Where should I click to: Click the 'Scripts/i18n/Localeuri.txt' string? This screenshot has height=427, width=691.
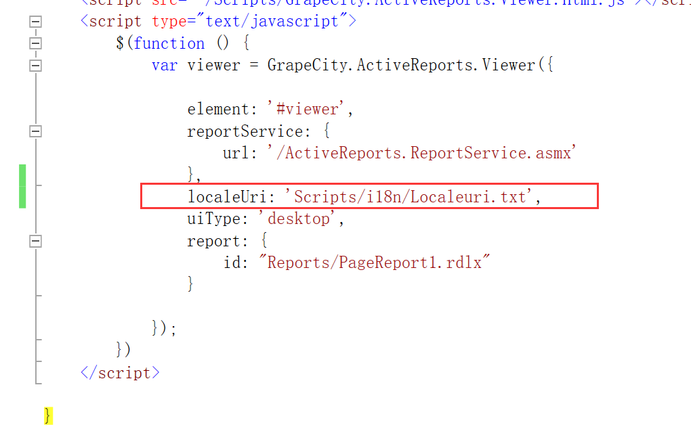pyautogui.click(x=409, y=197)
